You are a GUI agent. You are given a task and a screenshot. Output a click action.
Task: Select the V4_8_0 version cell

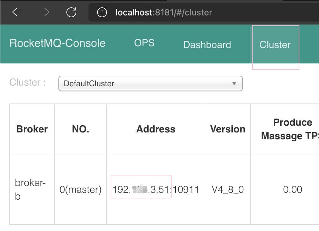[228, 190]
